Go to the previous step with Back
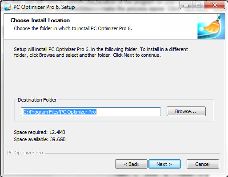 pos(131,164)
